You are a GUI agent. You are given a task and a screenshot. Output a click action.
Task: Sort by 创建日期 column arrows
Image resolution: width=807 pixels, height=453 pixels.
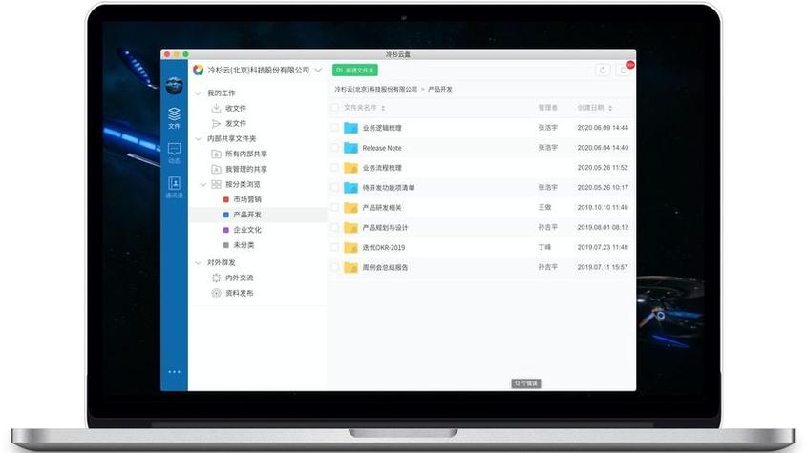(x=610, y=108)
